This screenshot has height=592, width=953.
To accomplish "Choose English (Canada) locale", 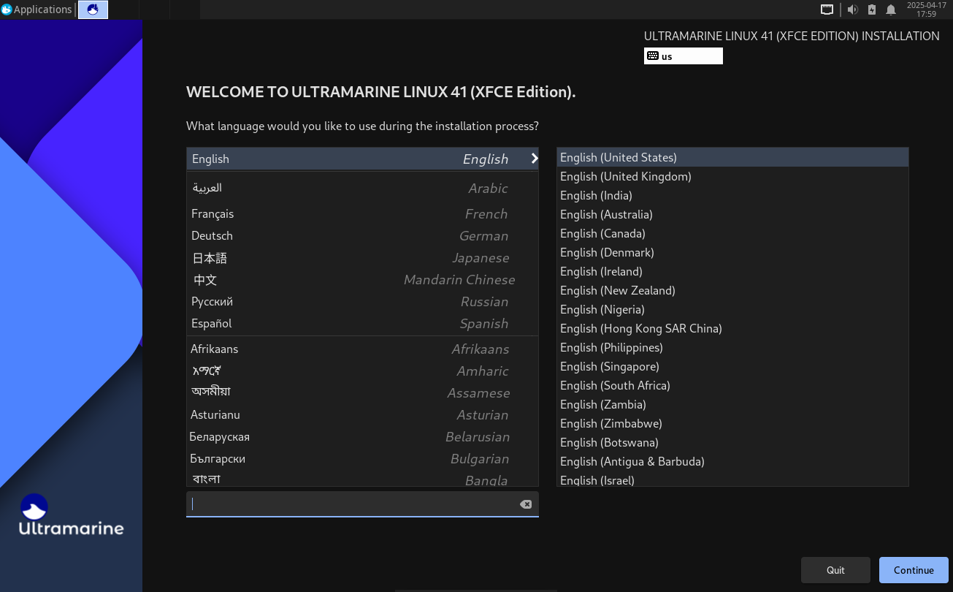I will pos(732,233).
